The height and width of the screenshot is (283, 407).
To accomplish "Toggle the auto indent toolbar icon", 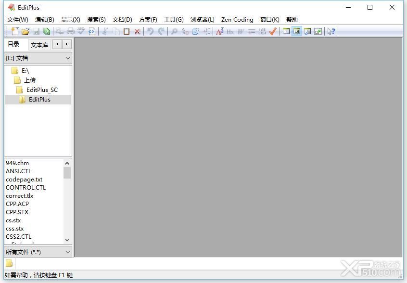I will (252, 31).
